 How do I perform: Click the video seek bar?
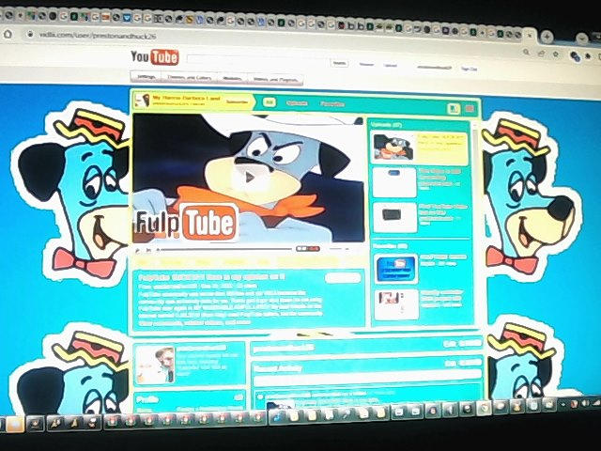pos(226,249)
